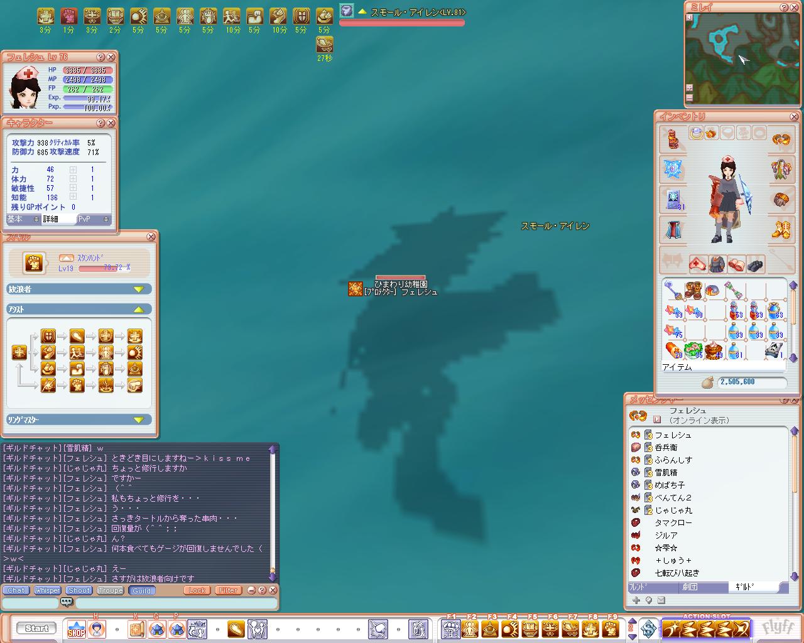Select the Guild channel button
Viewport: 804px width, 643px height.
(142, 590)
